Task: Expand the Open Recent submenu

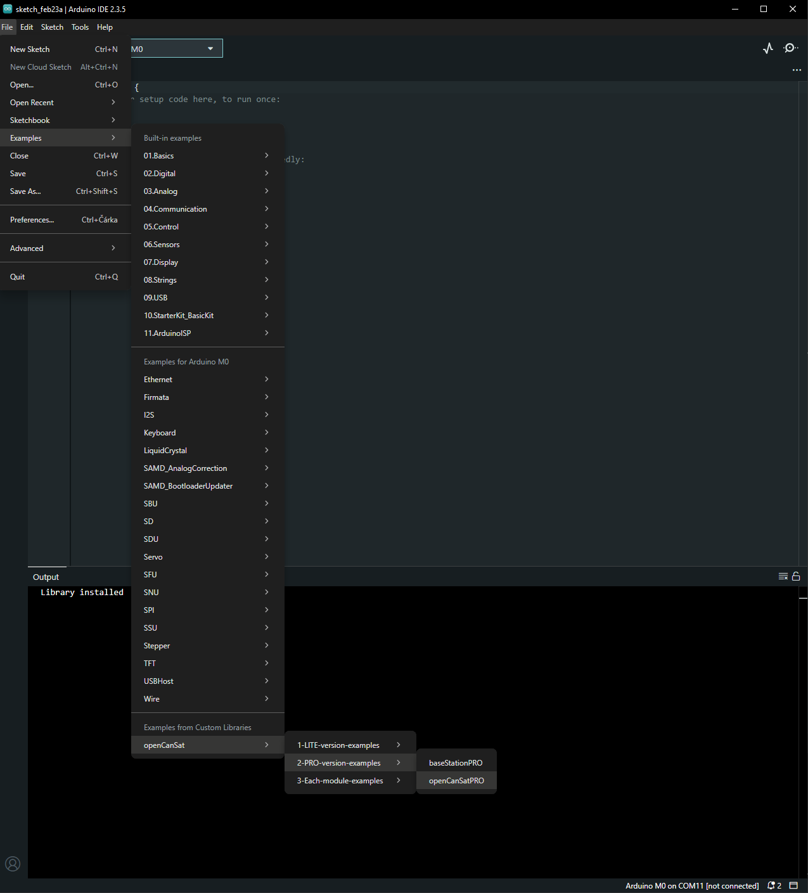Action: 65,103
